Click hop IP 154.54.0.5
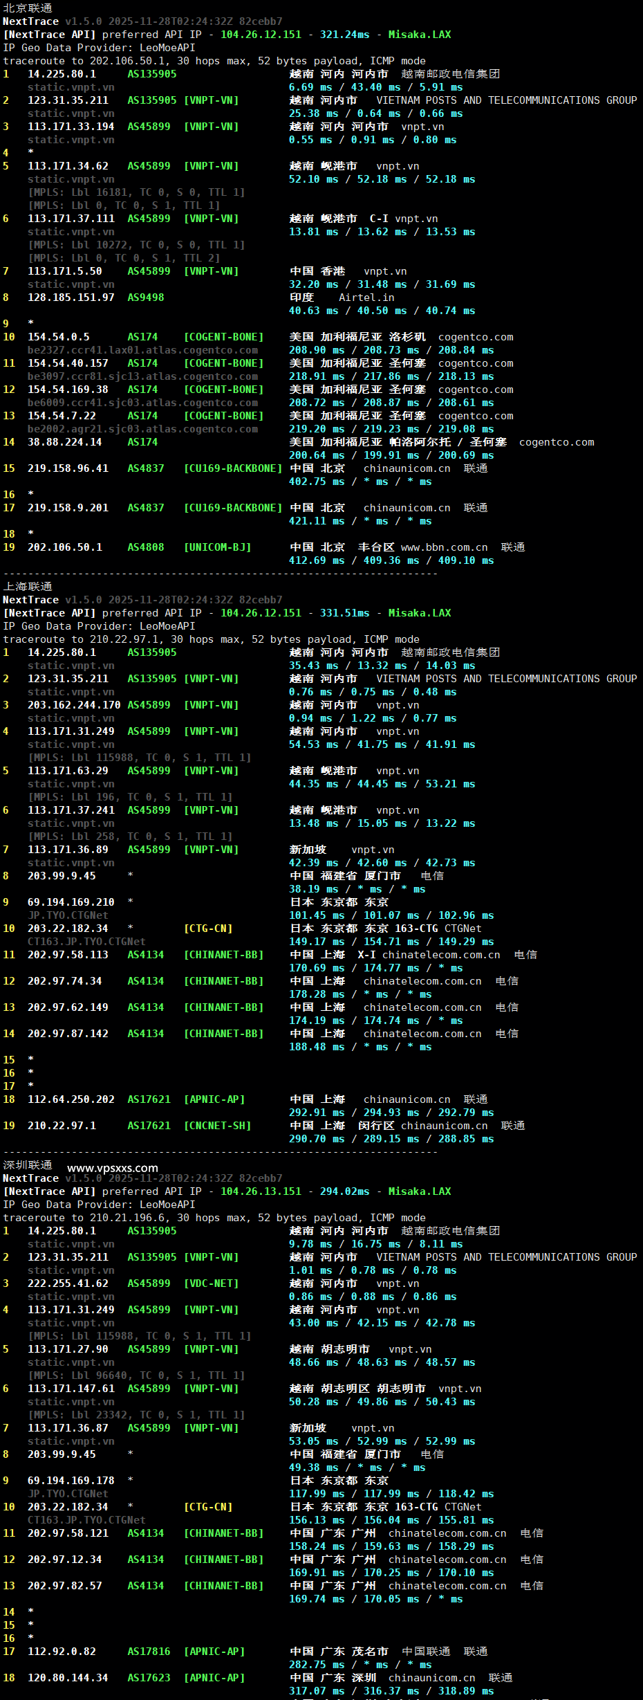Image resolution: width=643 pixels, height=1700 pixels. point(59,337)
